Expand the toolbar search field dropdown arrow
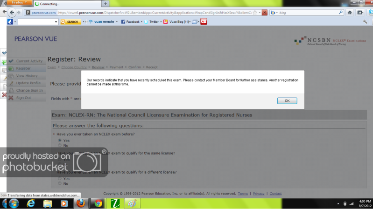This screenshot has height=209, width=373. point(56,22)
